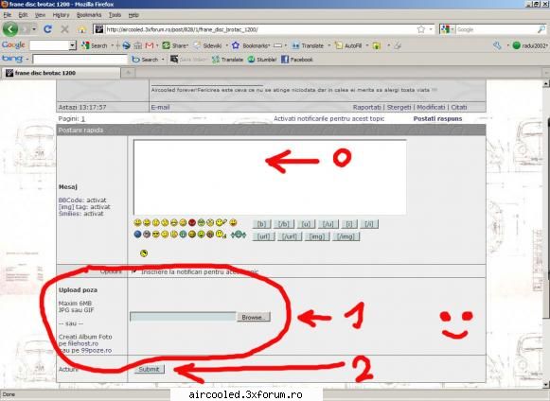Click the Stergeti link
The height and width of the screenshot is (401, 550).
pos(399,107)
